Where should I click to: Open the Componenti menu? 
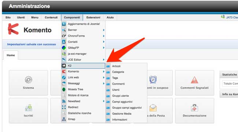point(72,18)
